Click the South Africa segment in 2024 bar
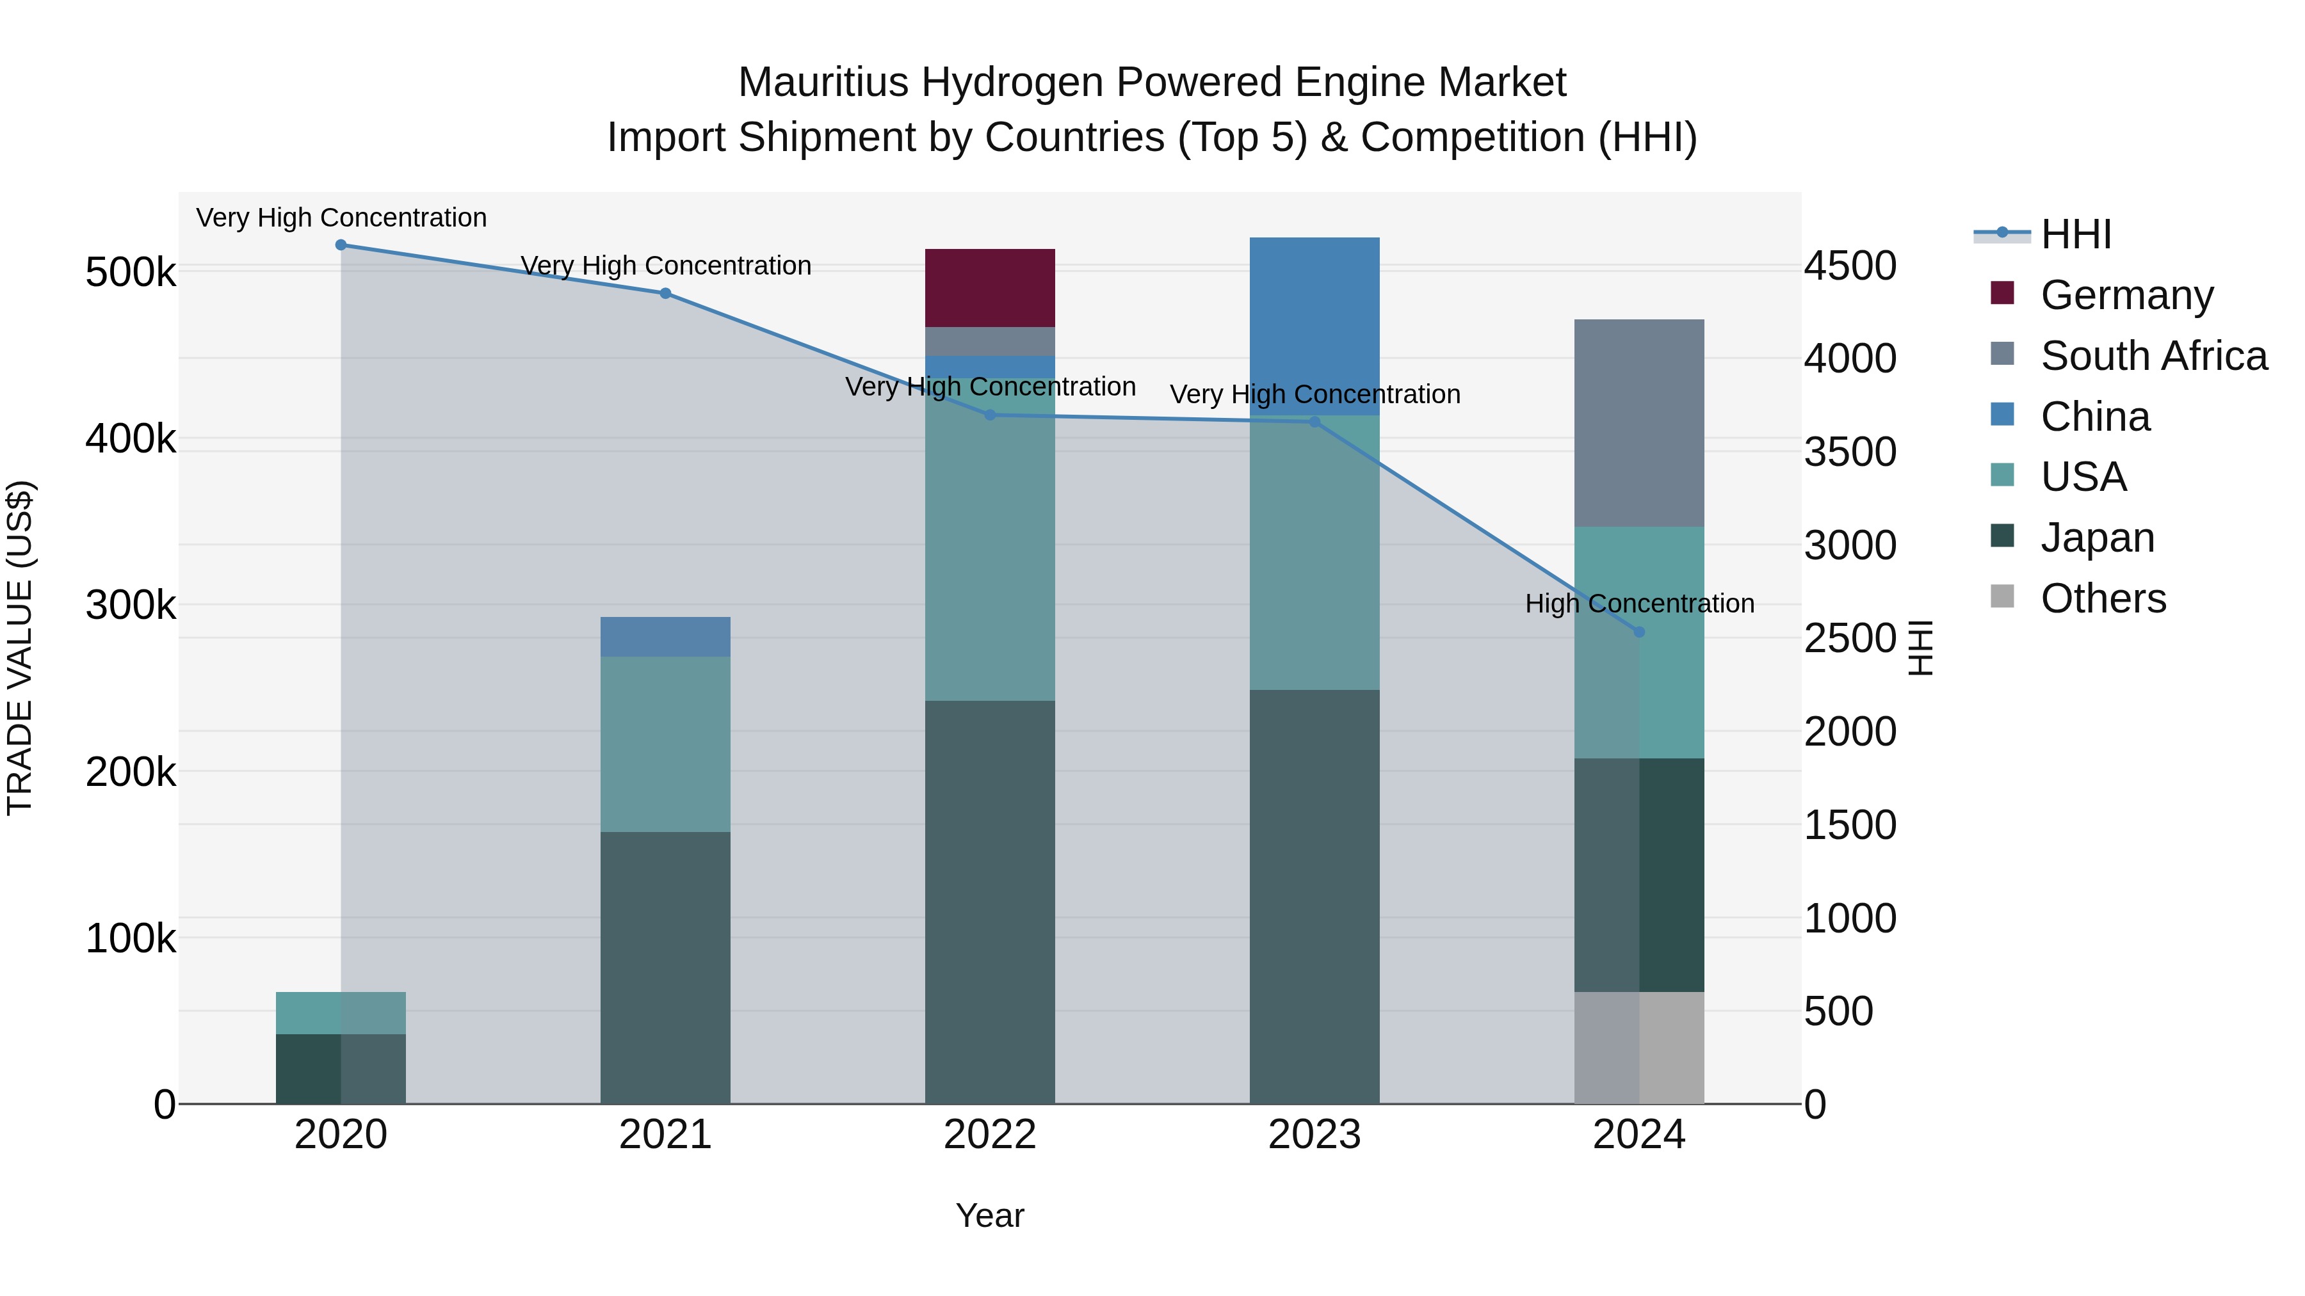Image resolution: width=2305 pixels, height=1296 pixels. (1639, 423)
